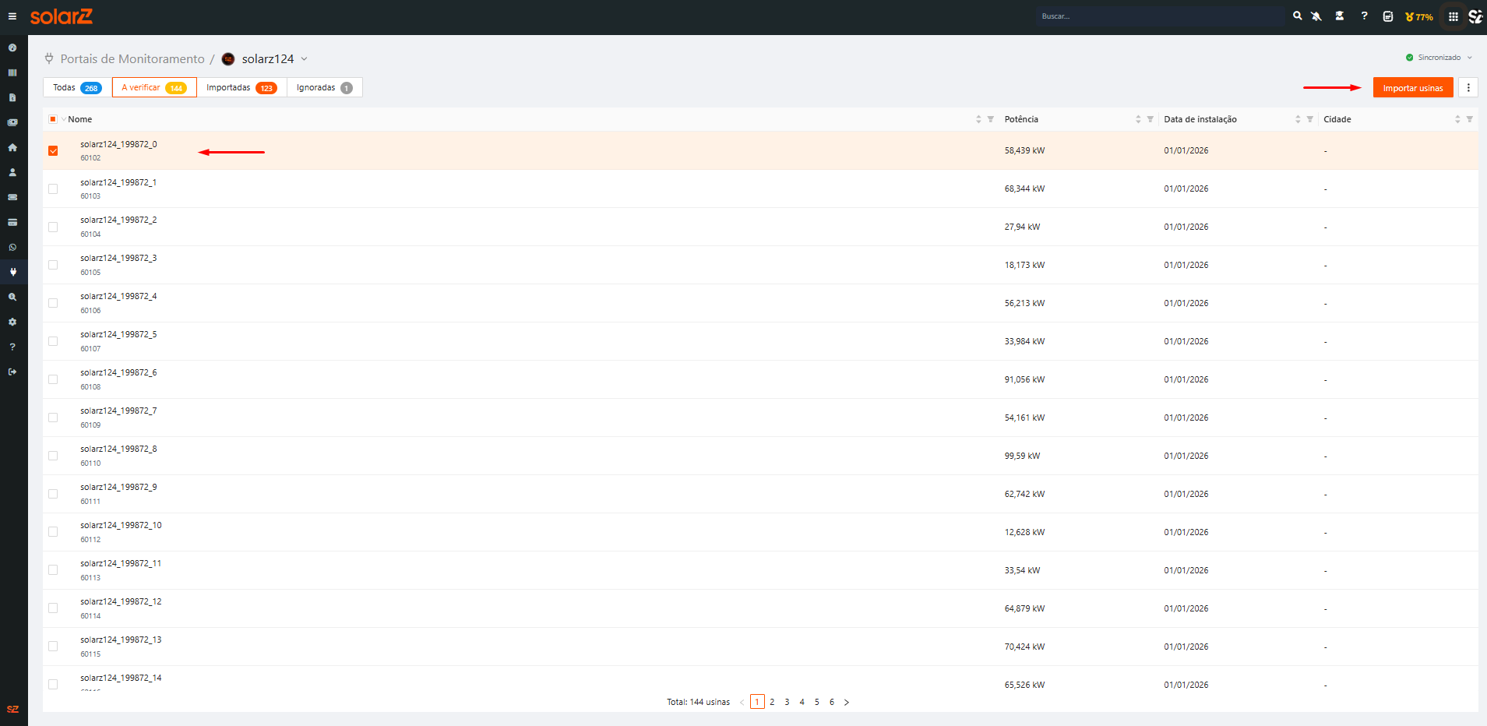The image size is (1487, 726).
Task: Open the apps grid icon
Action: 1454,16
